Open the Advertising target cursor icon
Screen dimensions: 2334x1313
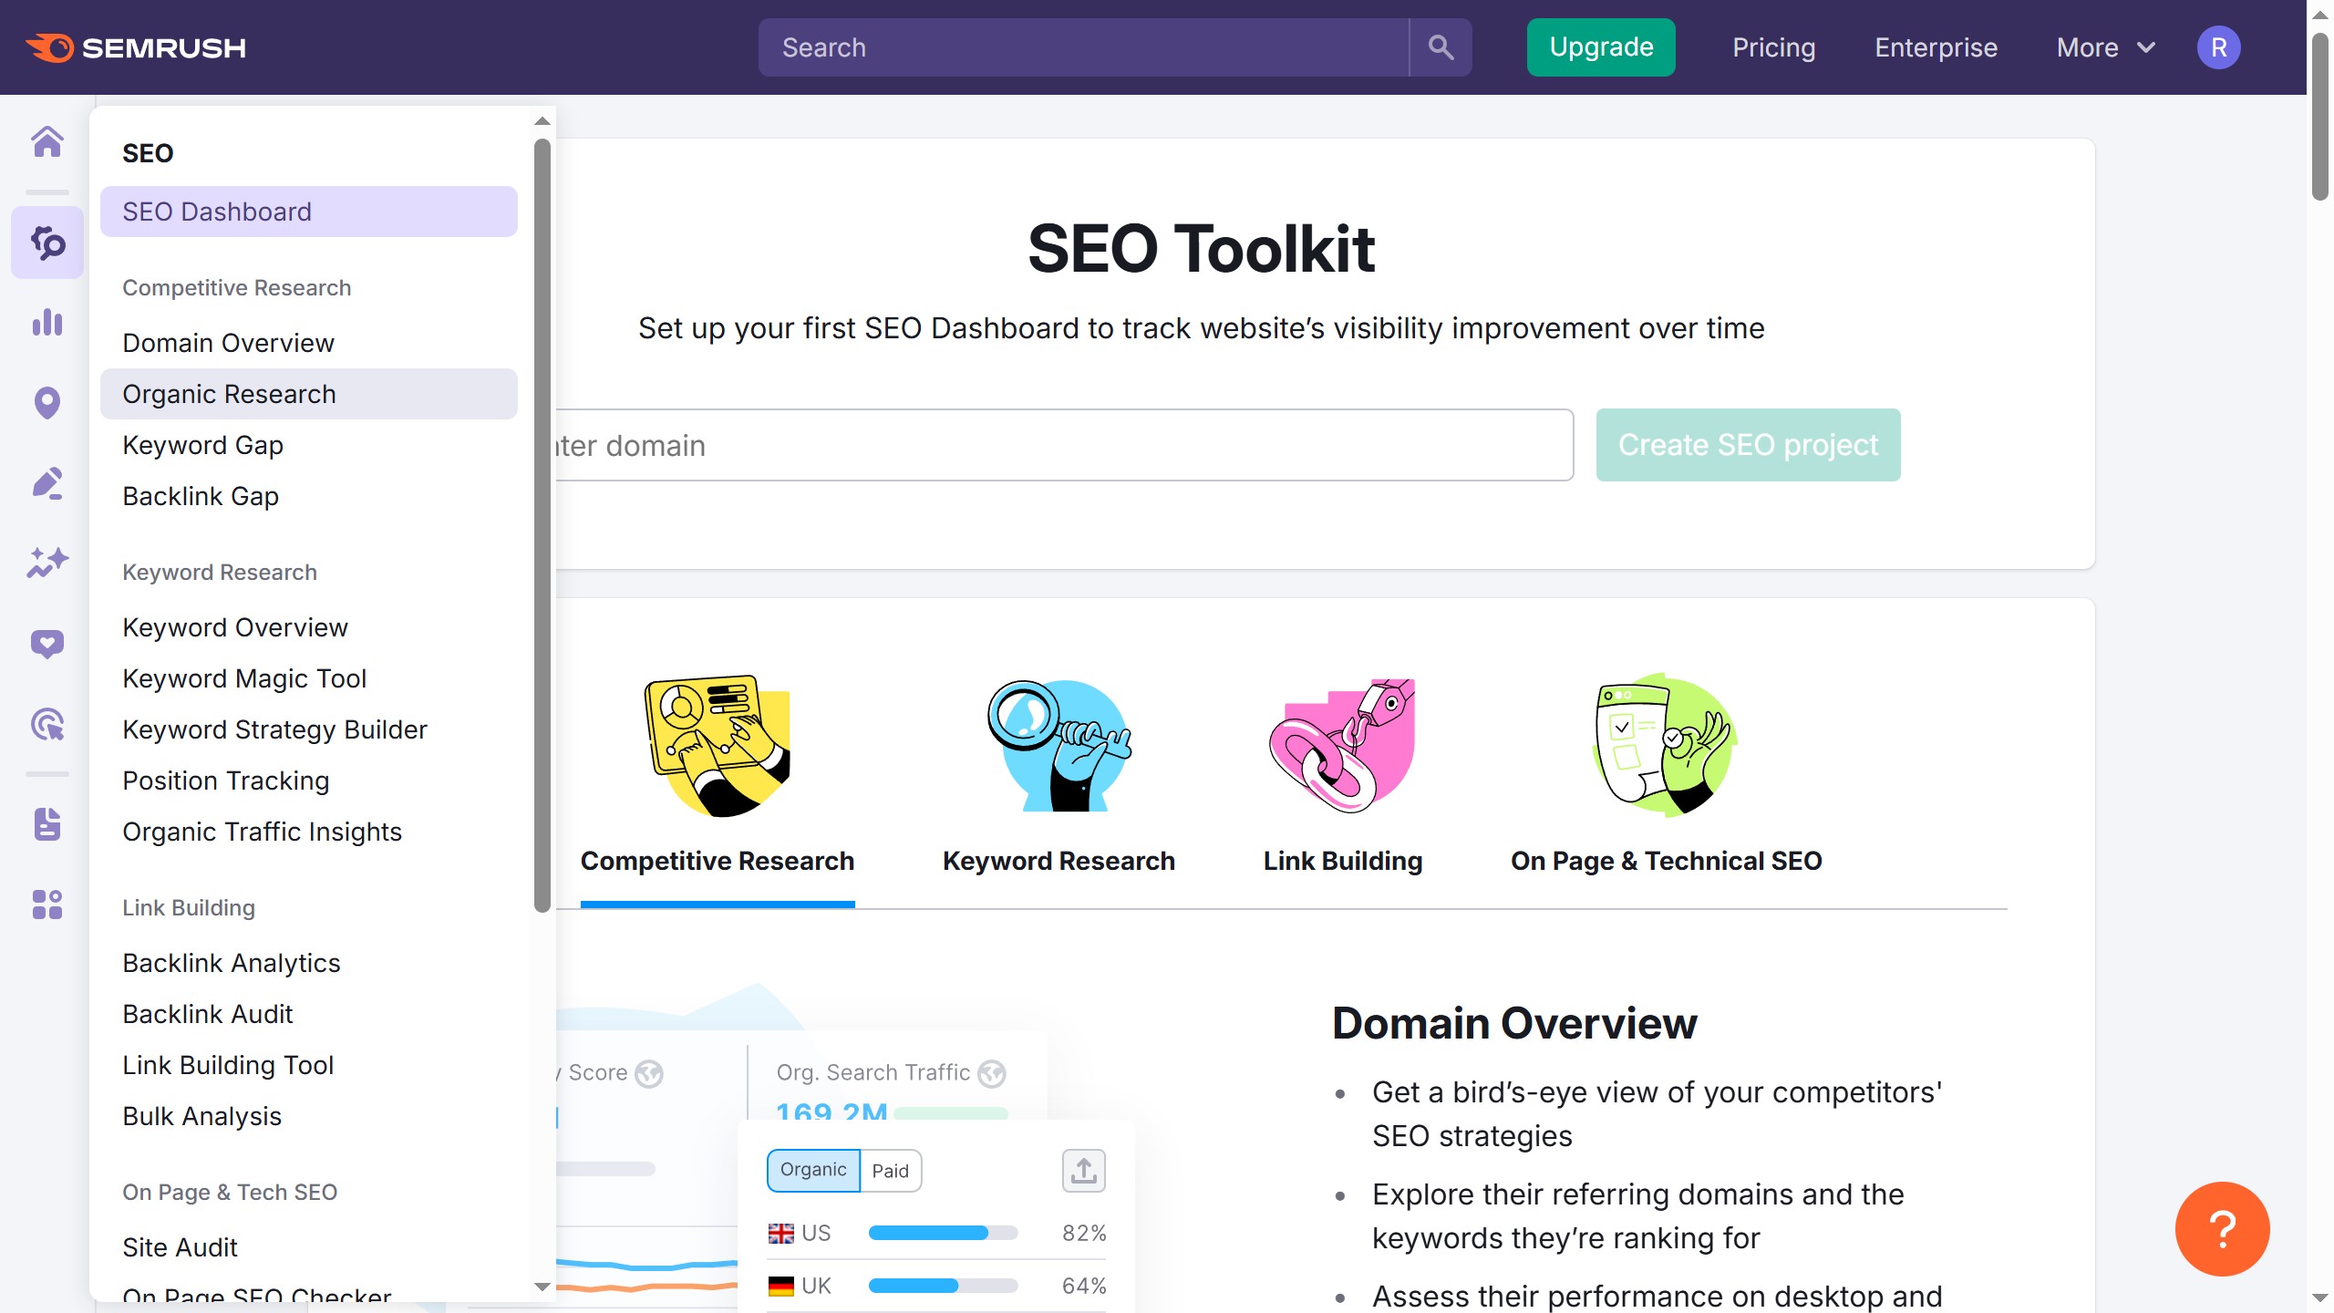pyautogui.click(x=47, y=725)
